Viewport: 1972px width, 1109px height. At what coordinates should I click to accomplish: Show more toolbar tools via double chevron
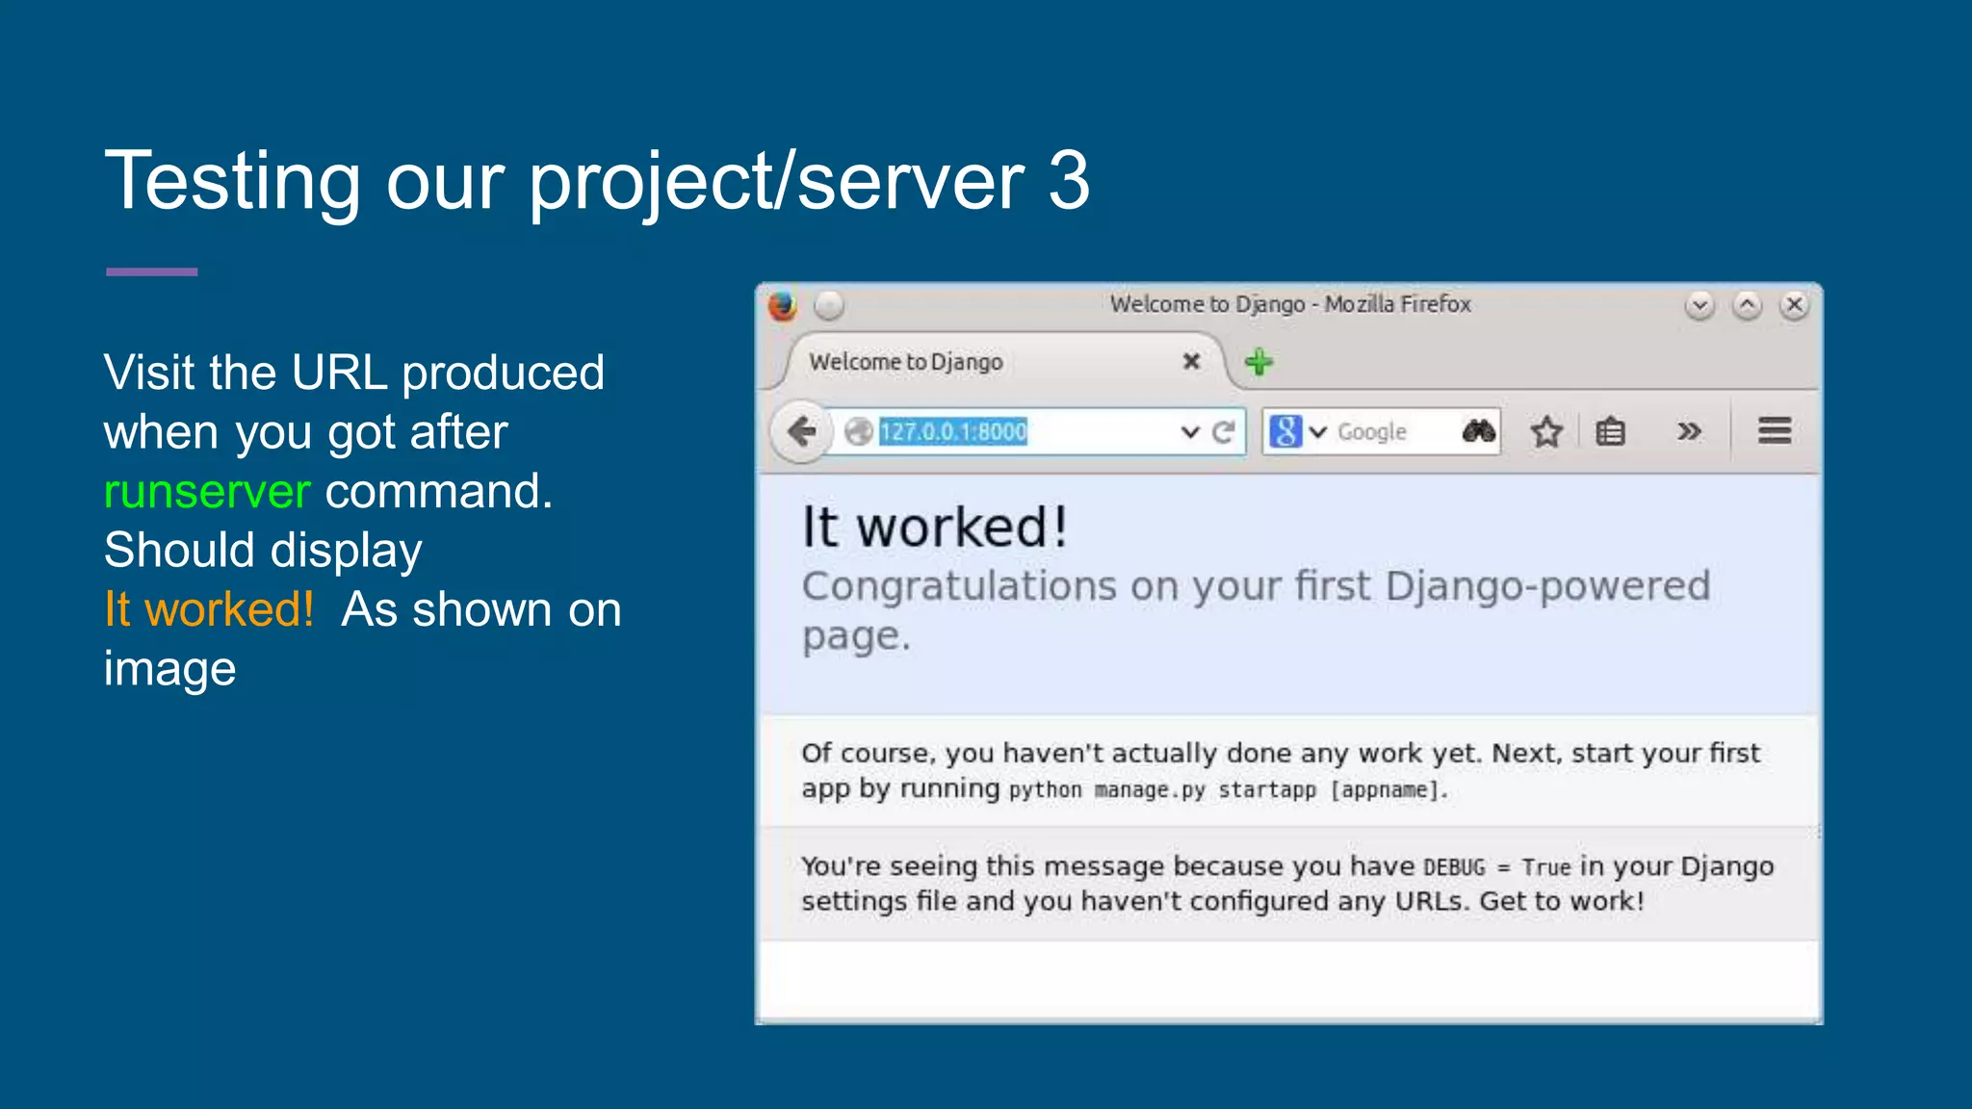[x=1689, y=431]
